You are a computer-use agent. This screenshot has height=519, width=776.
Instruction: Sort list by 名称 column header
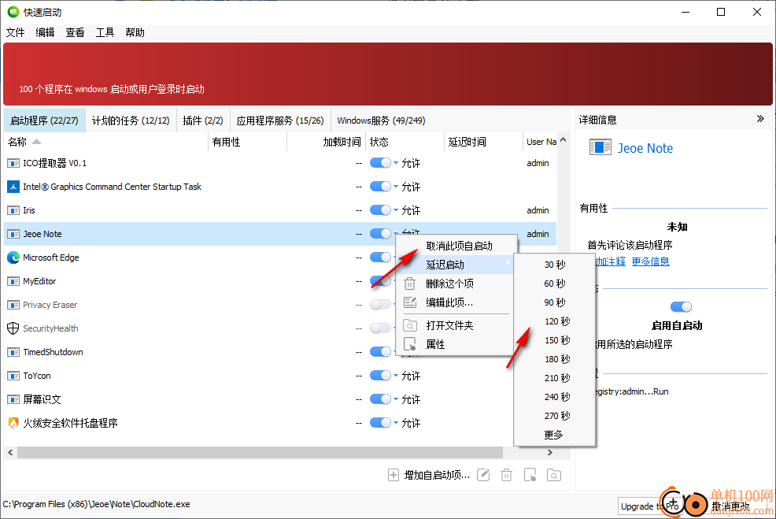[106, 142]
